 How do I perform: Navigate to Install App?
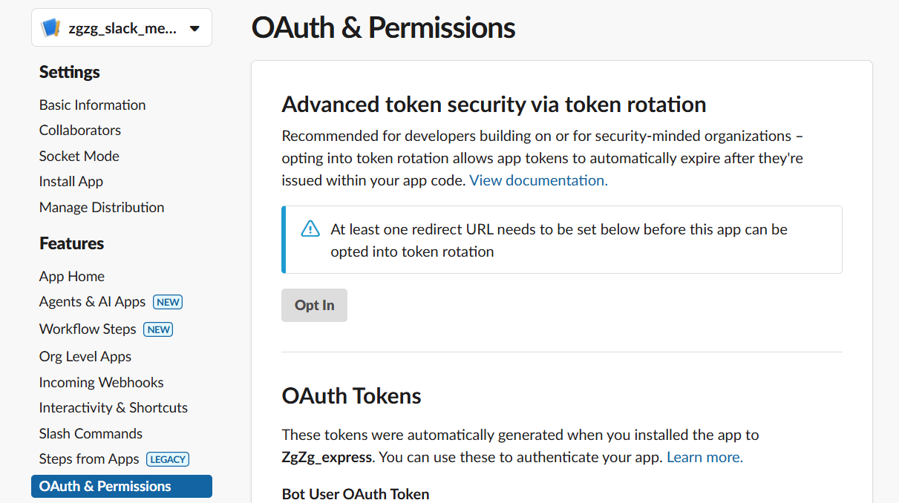(x=71, y=181)
